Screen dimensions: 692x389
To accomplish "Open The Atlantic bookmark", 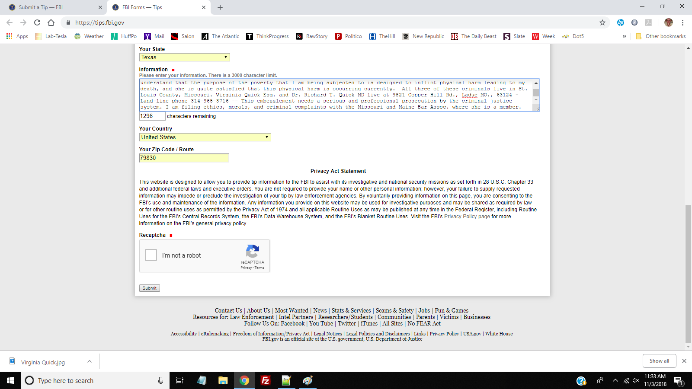I will point(220,36).
